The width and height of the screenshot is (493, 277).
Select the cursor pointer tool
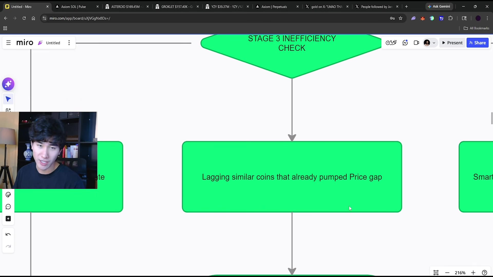pyautogui.click(x=8, y=99)
